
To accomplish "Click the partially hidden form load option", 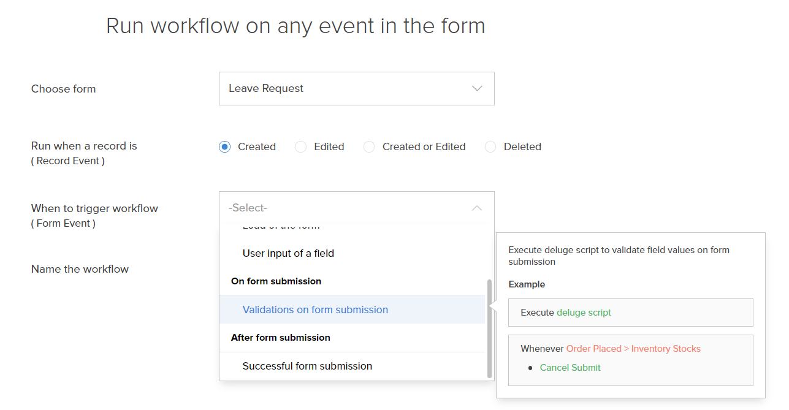I will pos(281,226).
